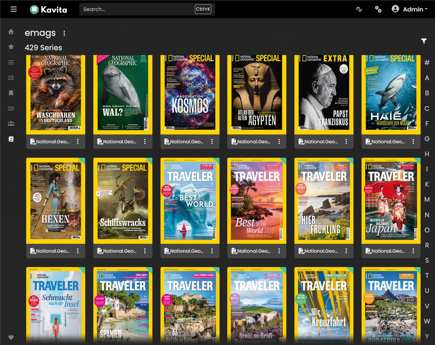
Task: Open Collections list icon in sidebar
Action: [x=11, y=62]
